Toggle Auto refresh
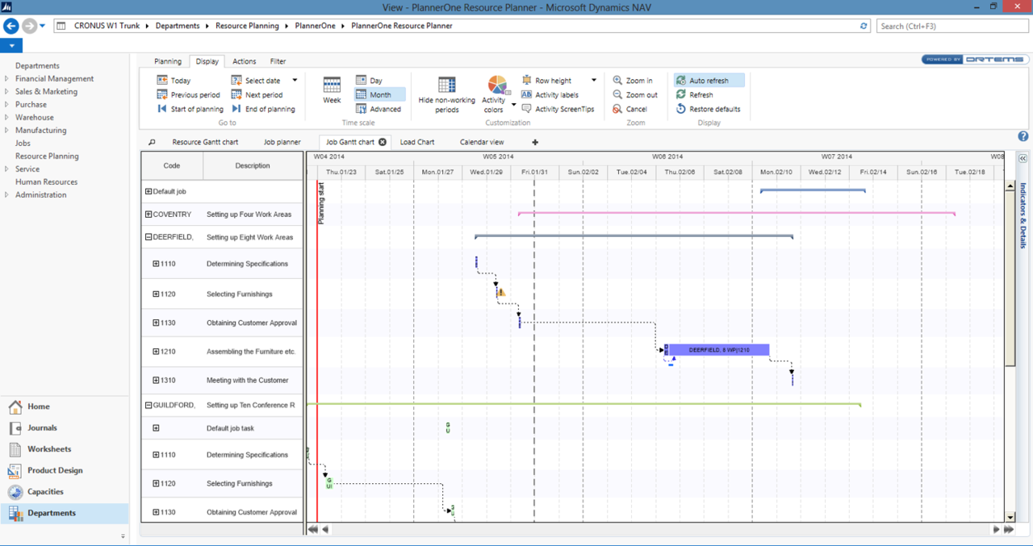This screenshot has height=546, width=1033. 709,81
